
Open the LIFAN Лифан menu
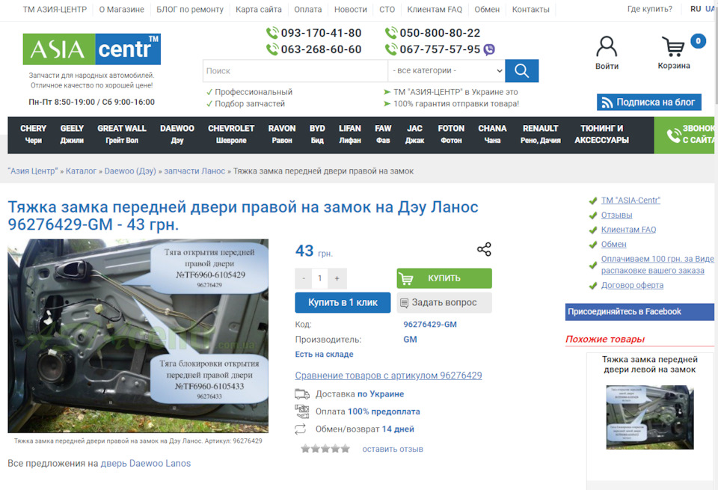click(350, 134)
